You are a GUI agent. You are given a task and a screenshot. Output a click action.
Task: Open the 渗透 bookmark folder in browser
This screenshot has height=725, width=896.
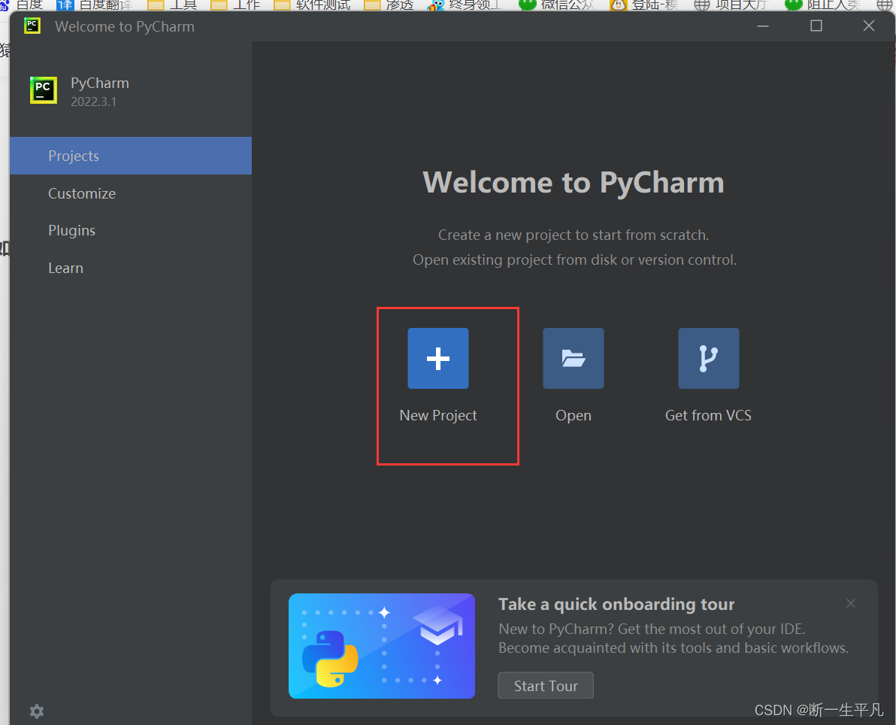[389, 5]
